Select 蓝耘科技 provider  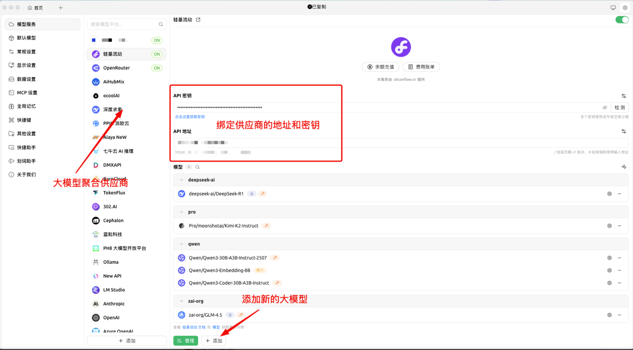coord(127,234)
